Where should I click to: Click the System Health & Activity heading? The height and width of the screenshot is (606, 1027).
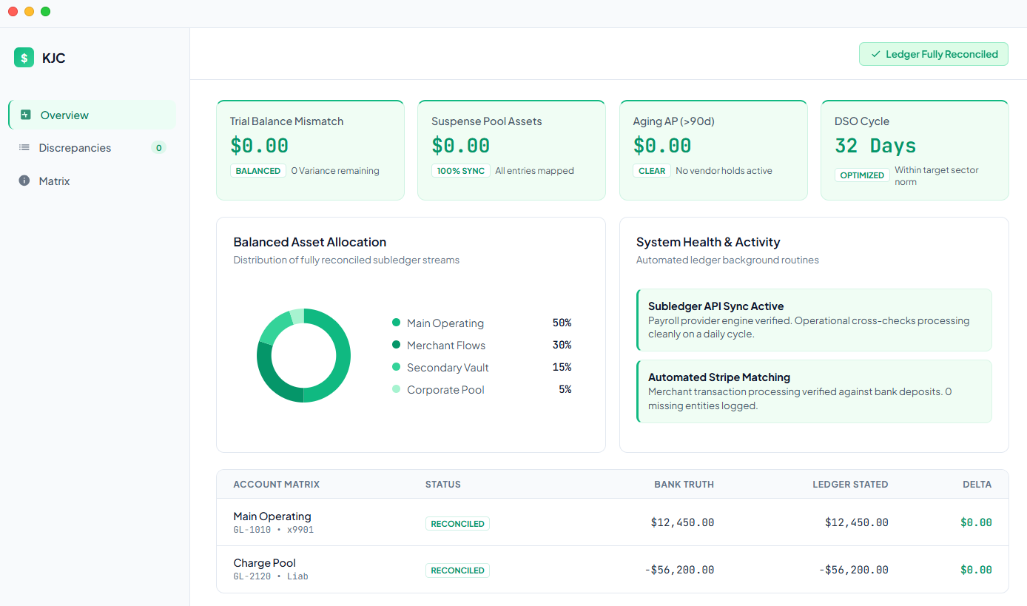pos(708,242)
